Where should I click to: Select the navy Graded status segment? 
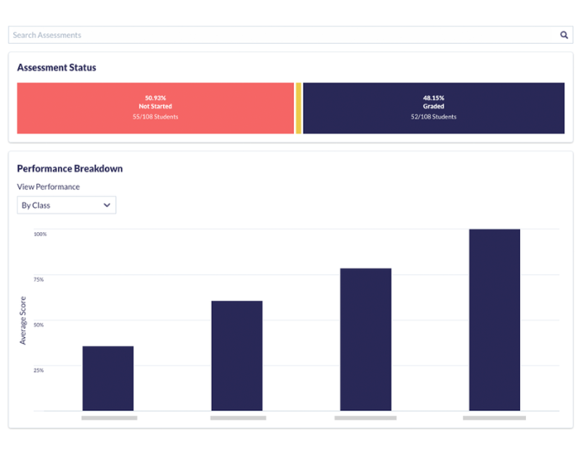pos(433,108)
